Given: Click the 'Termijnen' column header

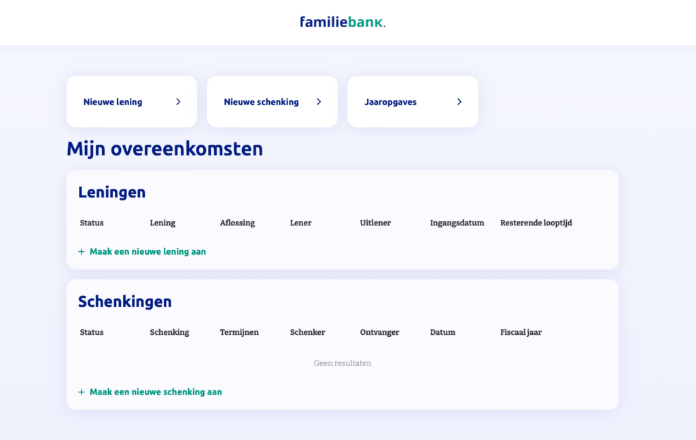Looking at the screenshot, I should [239, 332].
